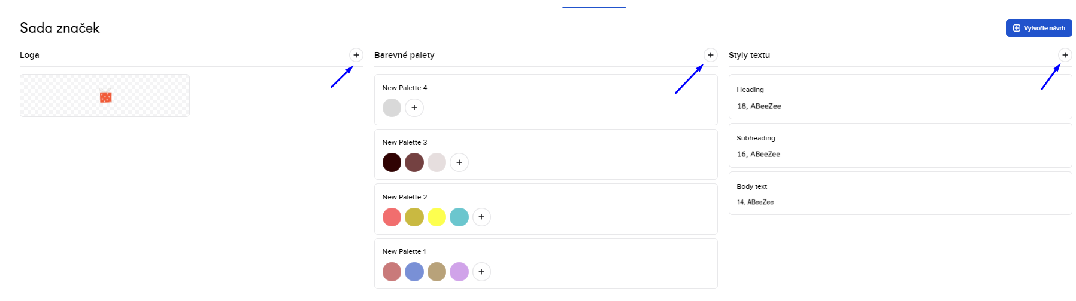Viewport: 1076px width, 301px height.
Task: Open the Body text style card
Action: coord(900,193)
